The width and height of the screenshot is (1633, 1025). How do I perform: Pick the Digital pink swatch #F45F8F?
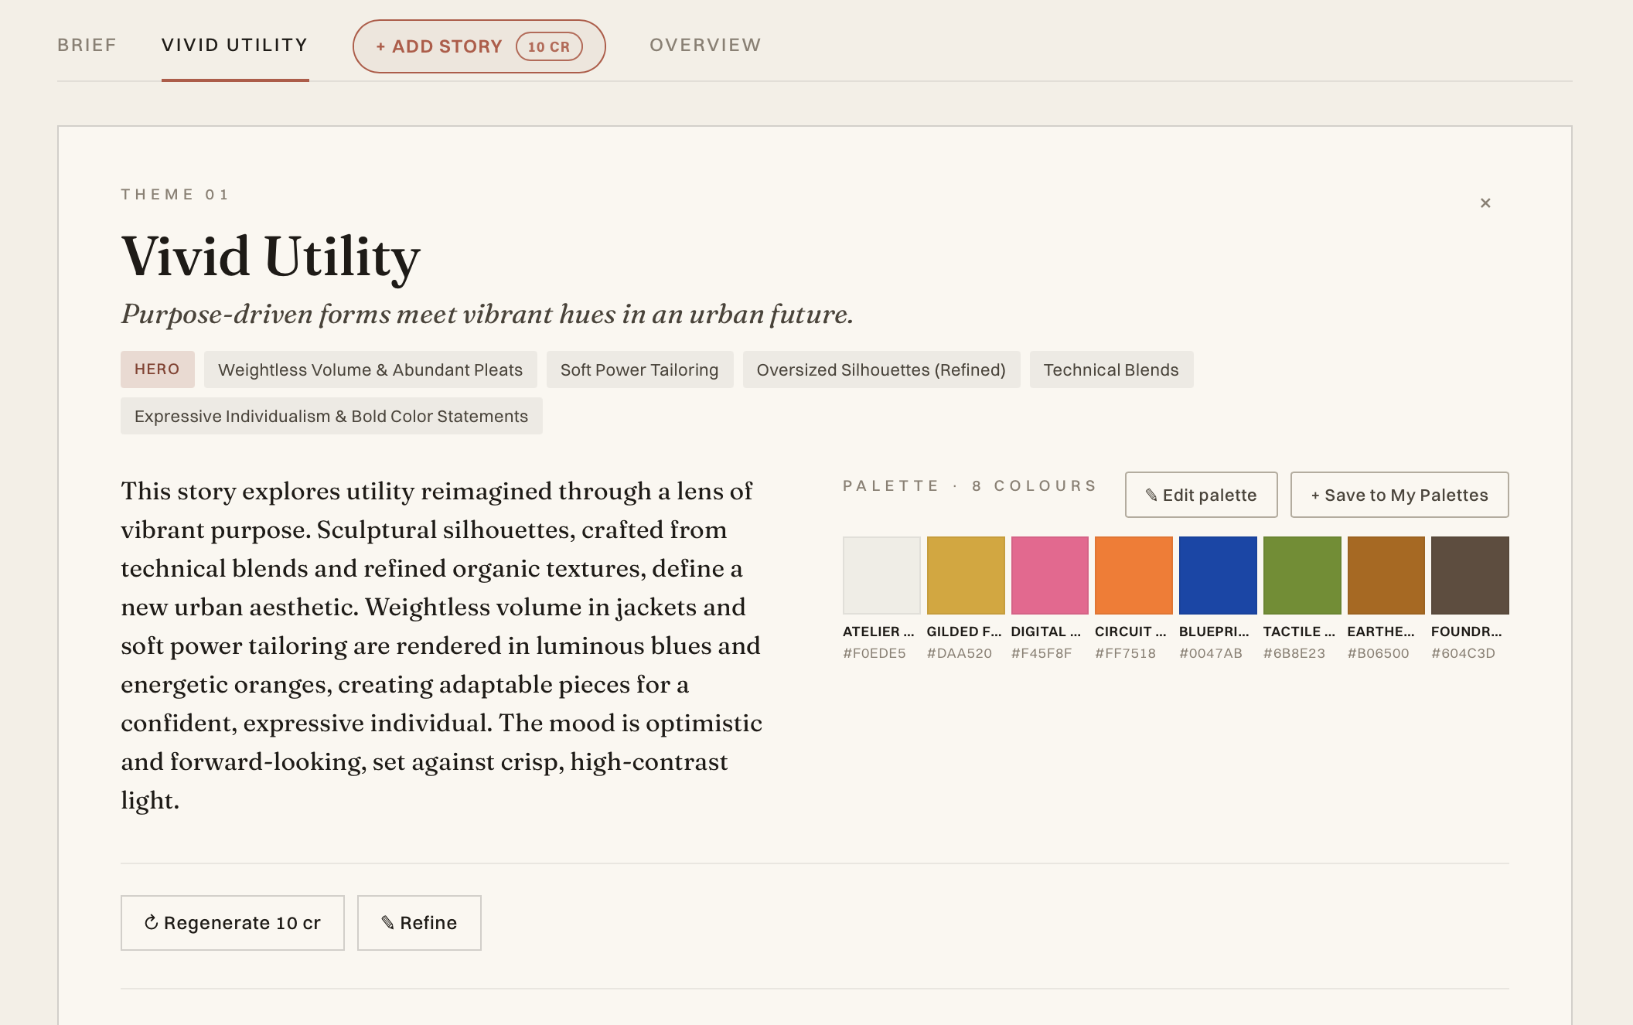point(1050,575)
